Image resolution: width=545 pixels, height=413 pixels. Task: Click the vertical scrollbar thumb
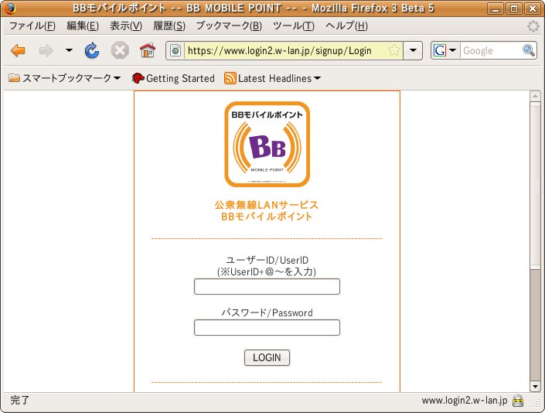(535, 186)
